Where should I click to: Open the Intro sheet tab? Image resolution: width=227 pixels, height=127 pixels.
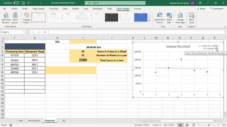21,121
